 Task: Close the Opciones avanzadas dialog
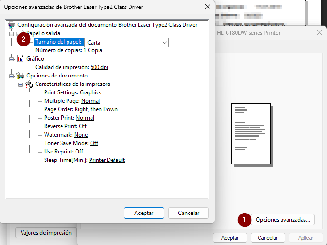coord(208,7)
